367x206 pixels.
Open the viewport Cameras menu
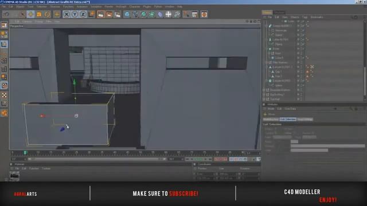(27, 21)
